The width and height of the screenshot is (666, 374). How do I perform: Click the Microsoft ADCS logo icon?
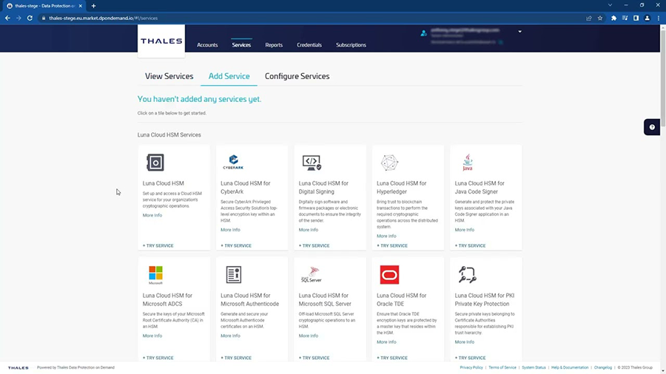tap(155, 275)
